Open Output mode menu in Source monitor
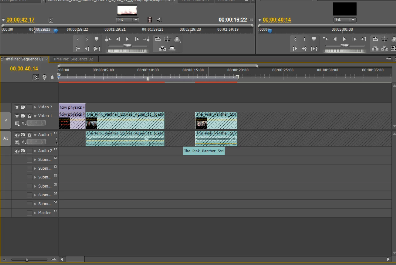Viewport: 396px width, 265px height. pos(177,39)
